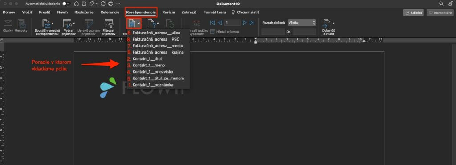Viewport: 456px width, 165px height.
Task: Click the preview results ABC icon
Action: point(196,23)
